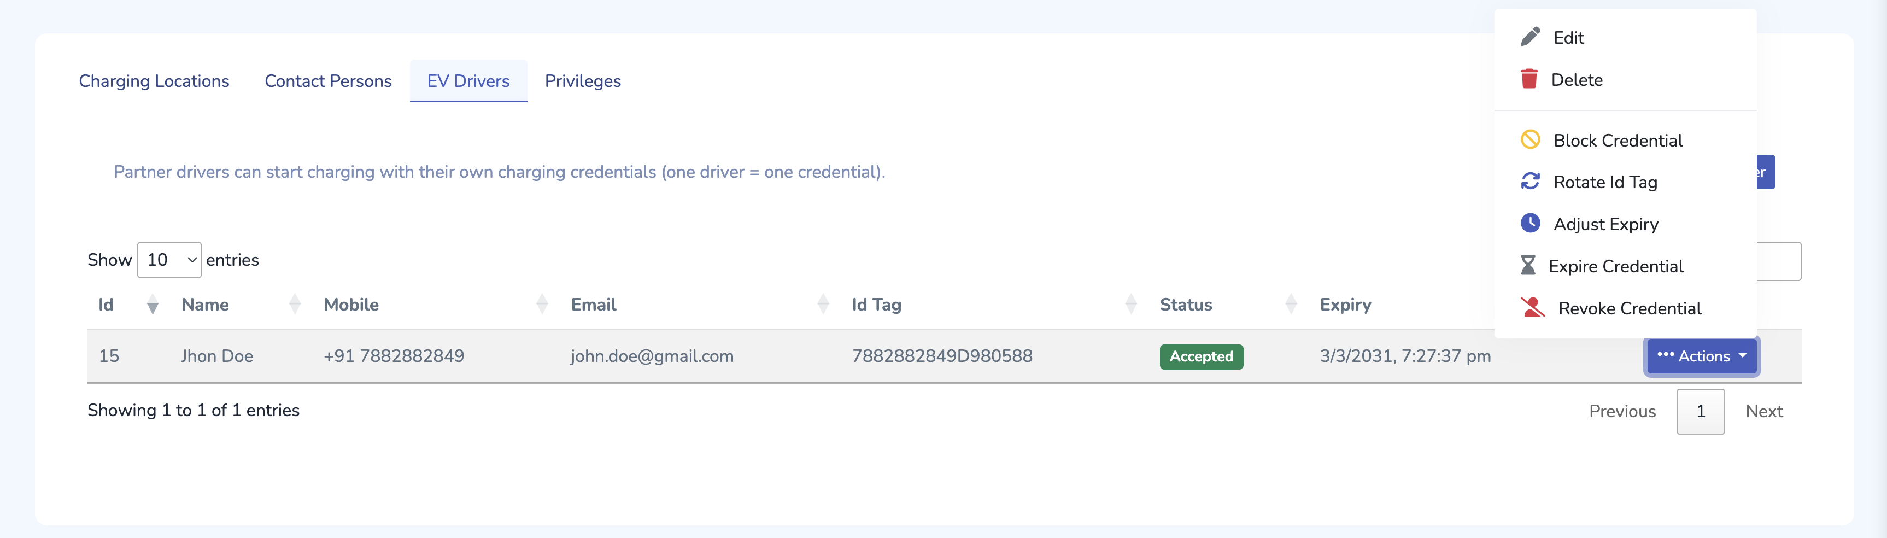Sort by Name column sort arrows
Viewport: 1887px width, 538px height.
[x=295, y=304]
